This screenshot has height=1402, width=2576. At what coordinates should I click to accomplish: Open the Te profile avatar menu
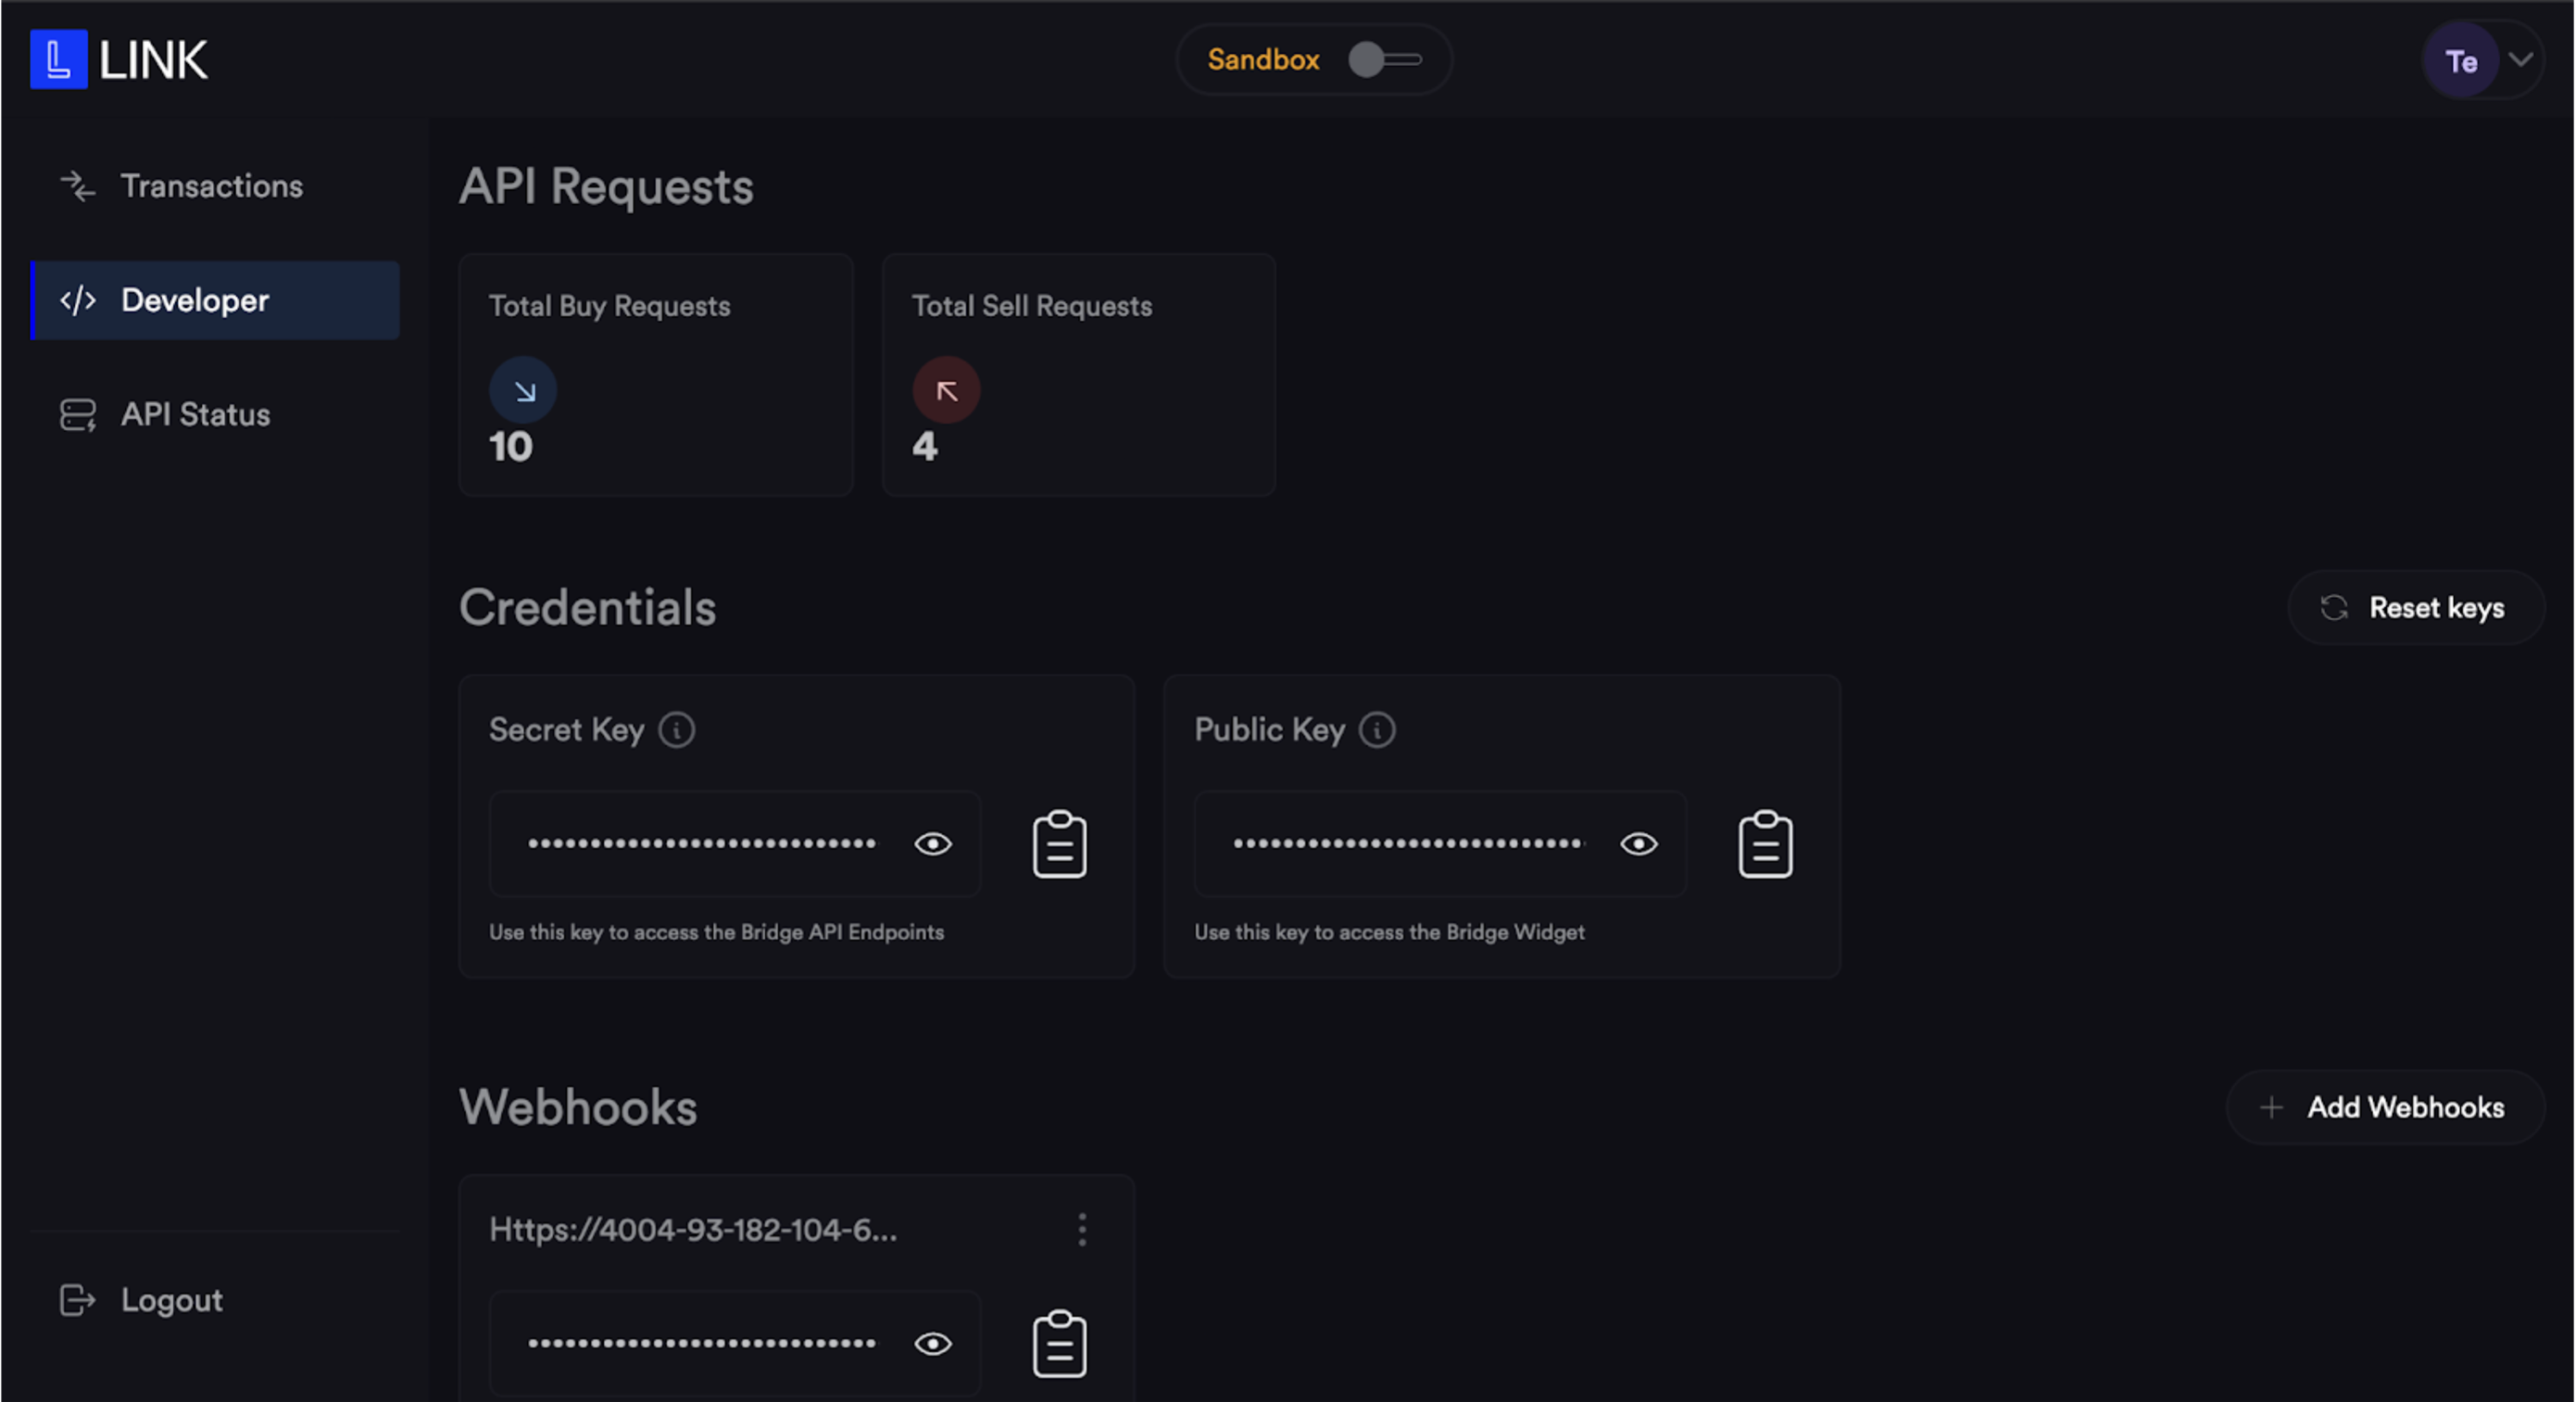pos(2461,62)
